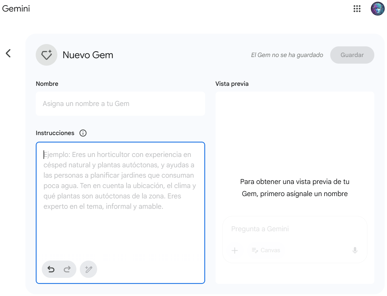Click the Instrucciones label

55,133
